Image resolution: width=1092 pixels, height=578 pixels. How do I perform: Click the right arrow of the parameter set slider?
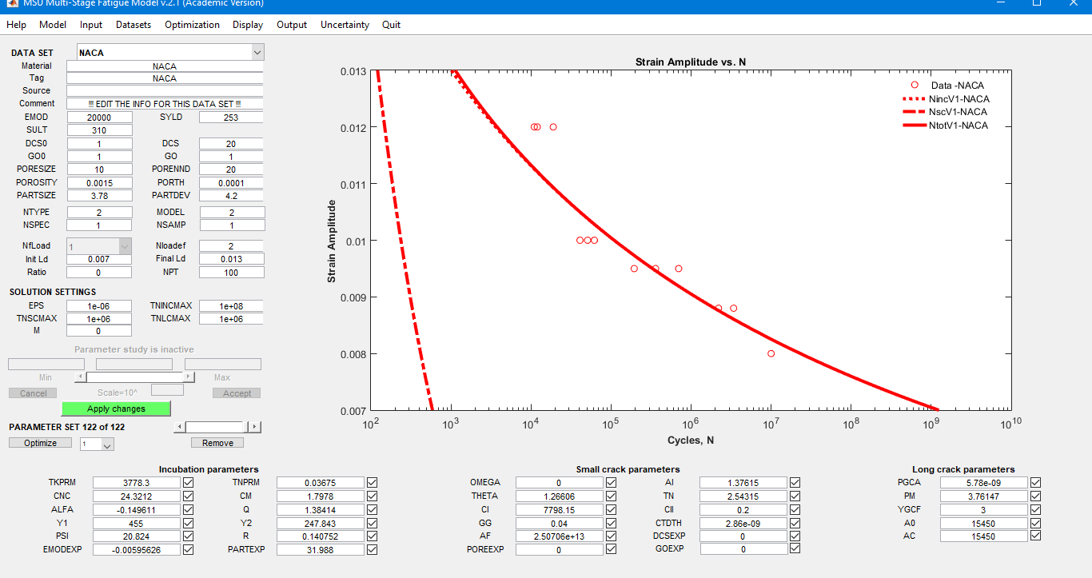(254, 428)
